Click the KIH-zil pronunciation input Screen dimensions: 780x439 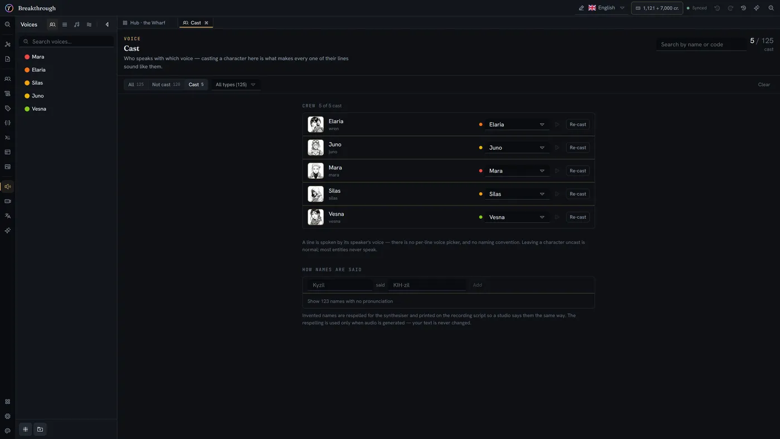(x=427, y=285)
